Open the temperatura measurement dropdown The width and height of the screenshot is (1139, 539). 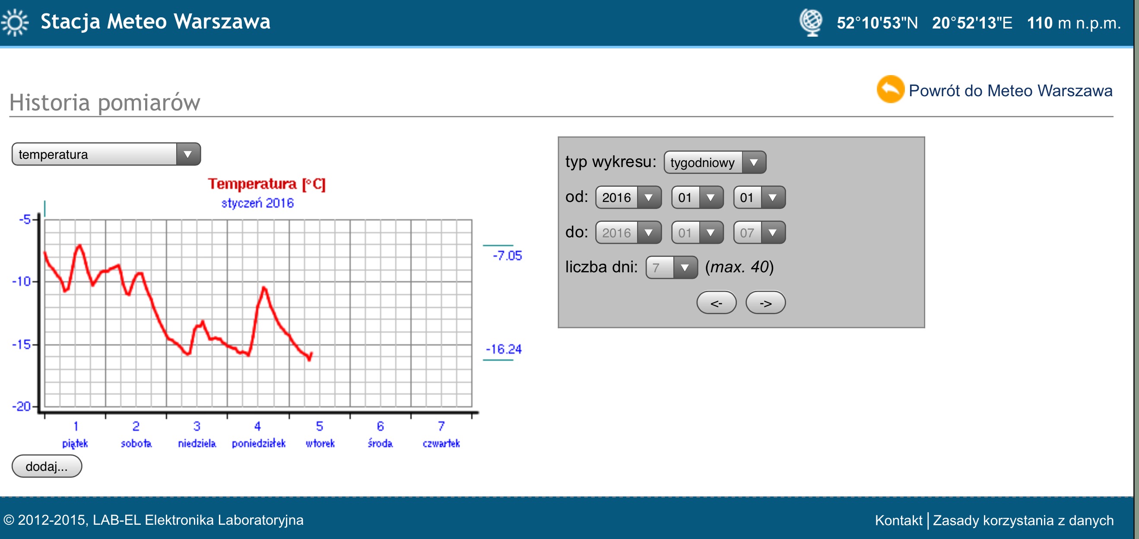[x=106, y=154]
